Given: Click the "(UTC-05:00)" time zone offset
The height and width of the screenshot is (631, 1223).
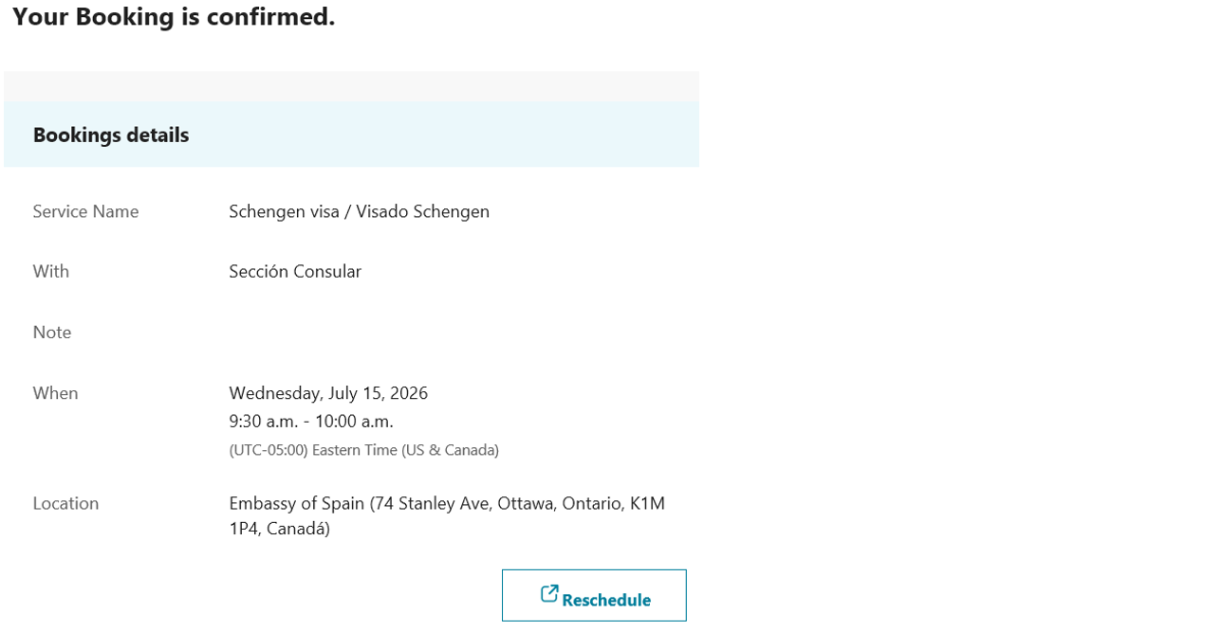Looking at the screenshot, I should point(269,450).
